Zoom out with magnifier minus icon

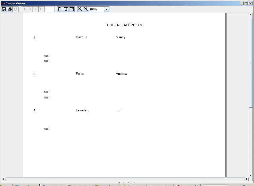click(x=86, y=9)
